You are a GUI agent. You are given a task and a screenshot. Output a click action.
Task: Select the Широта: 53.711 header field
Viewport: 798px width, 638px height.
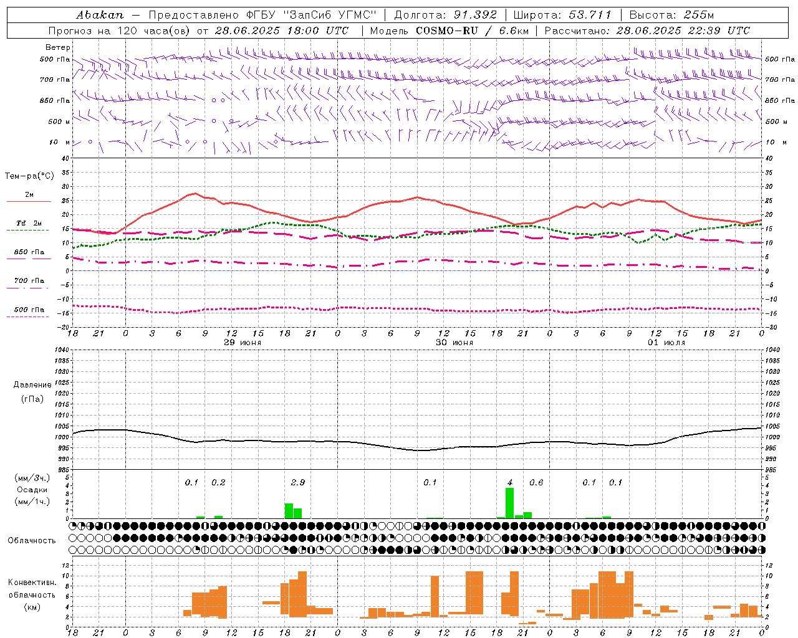562,15
